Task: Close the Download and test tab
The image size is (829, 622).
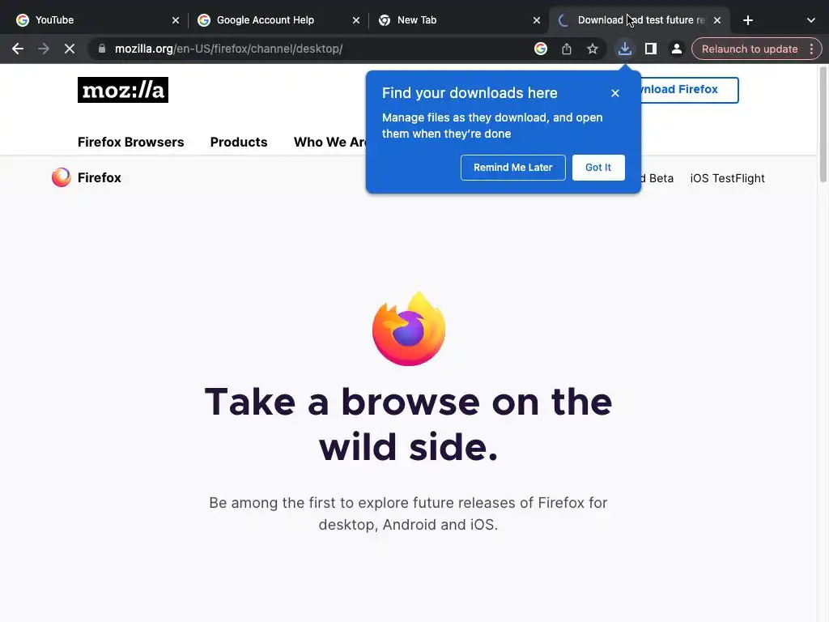Action: click(717, 20)
